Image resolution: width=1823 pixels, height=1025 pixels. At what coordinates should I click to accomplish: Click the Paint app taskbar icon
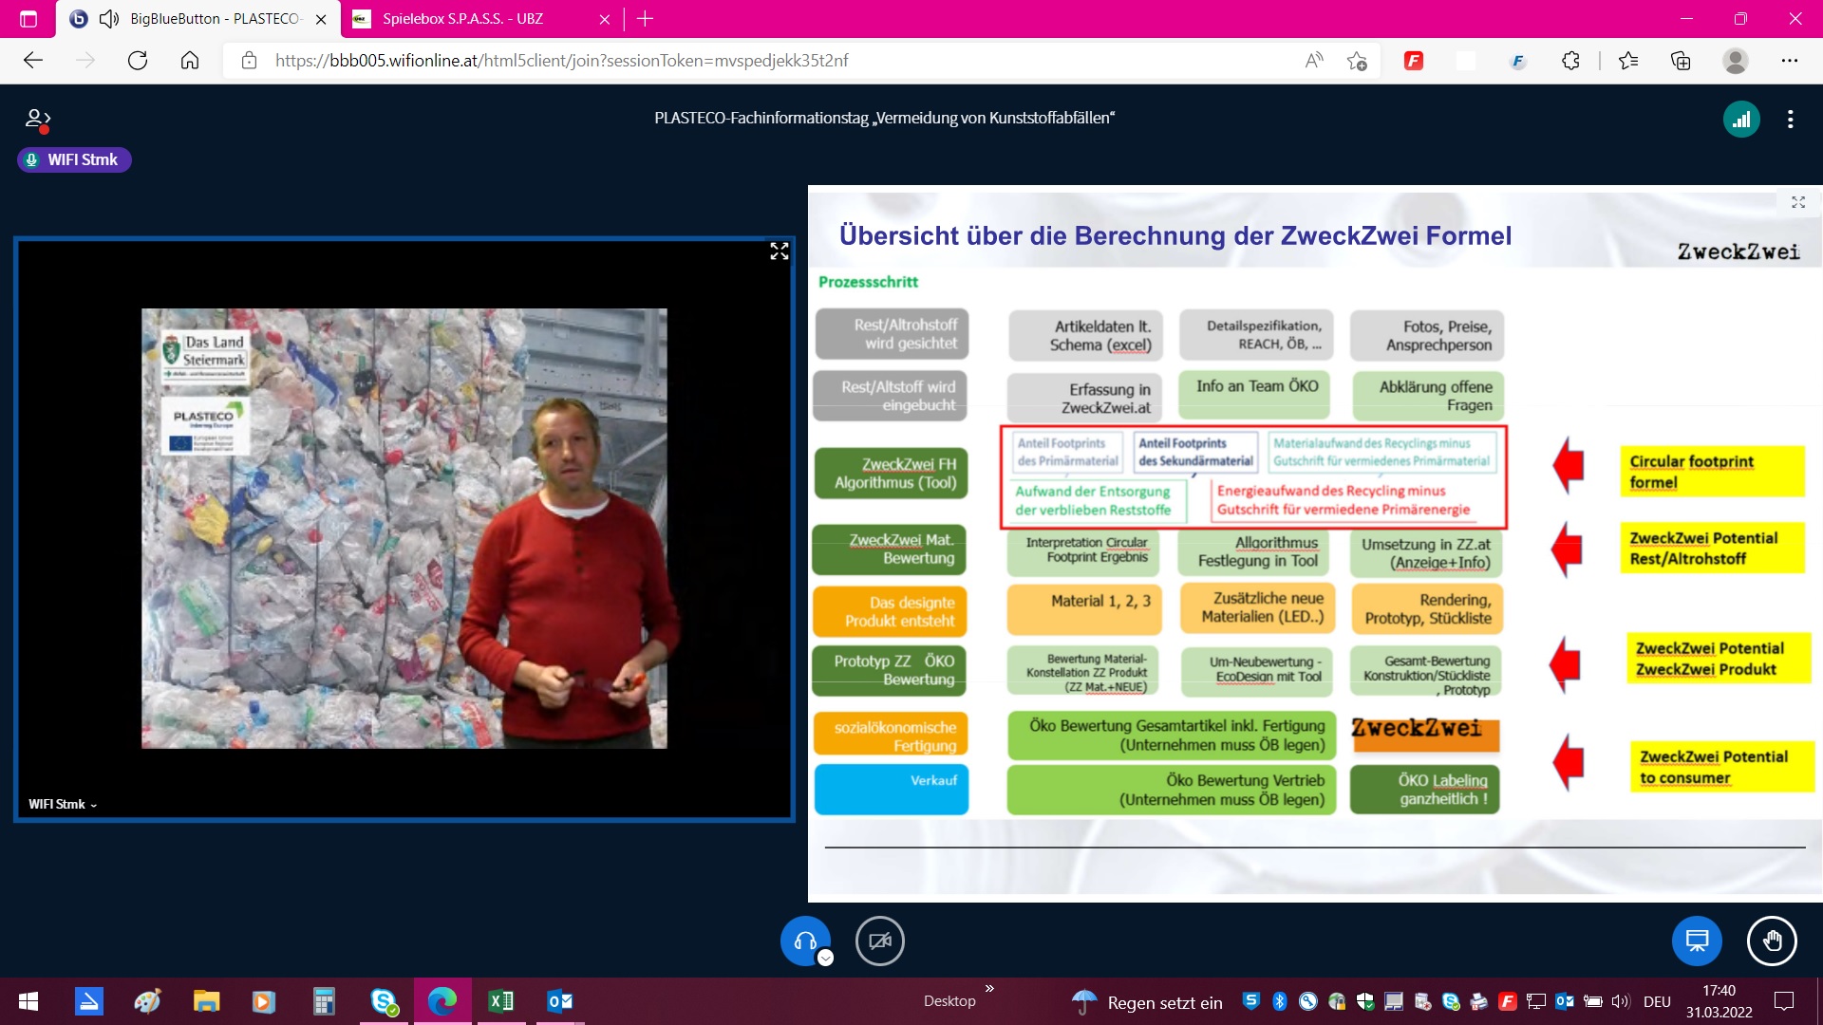pos(147,1001)
